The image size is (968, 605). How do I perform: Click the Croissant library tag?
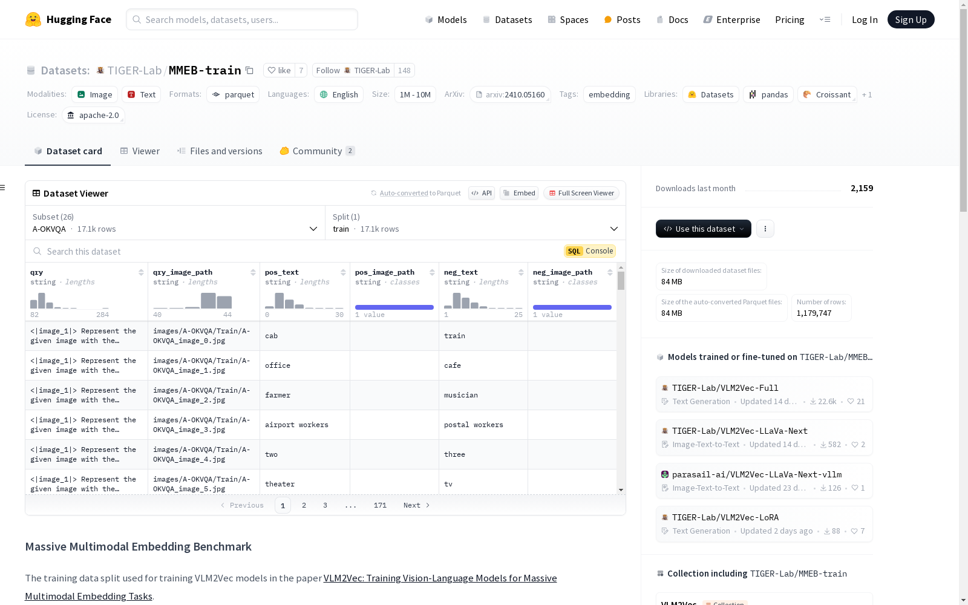tap(827, 94)
